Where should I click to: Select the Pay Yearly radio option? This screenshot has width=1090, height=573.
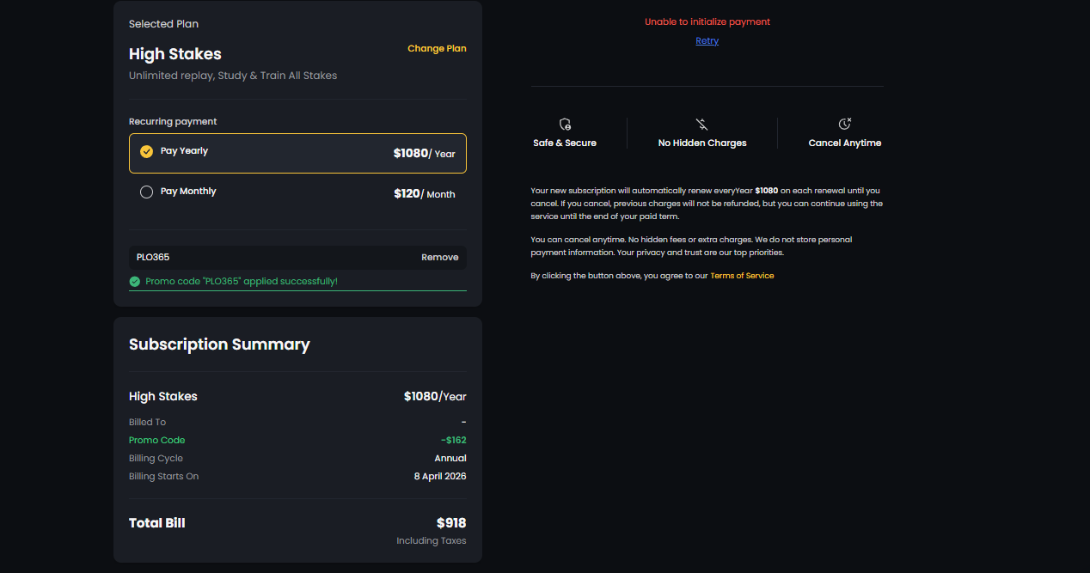tap(147, 152)
